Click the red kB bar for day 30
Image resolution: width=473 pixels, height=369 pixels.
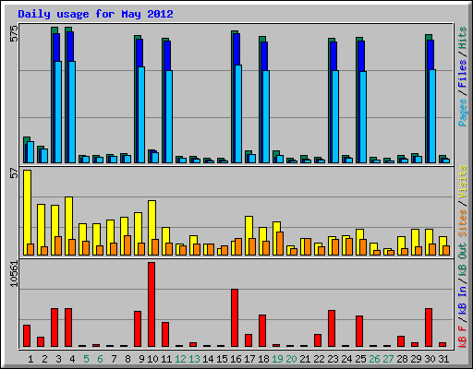coord(429,327)
